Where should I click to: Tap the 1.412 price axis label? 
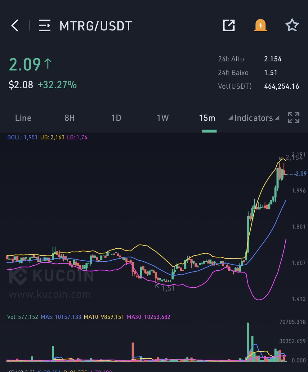(x=299, y=299)
